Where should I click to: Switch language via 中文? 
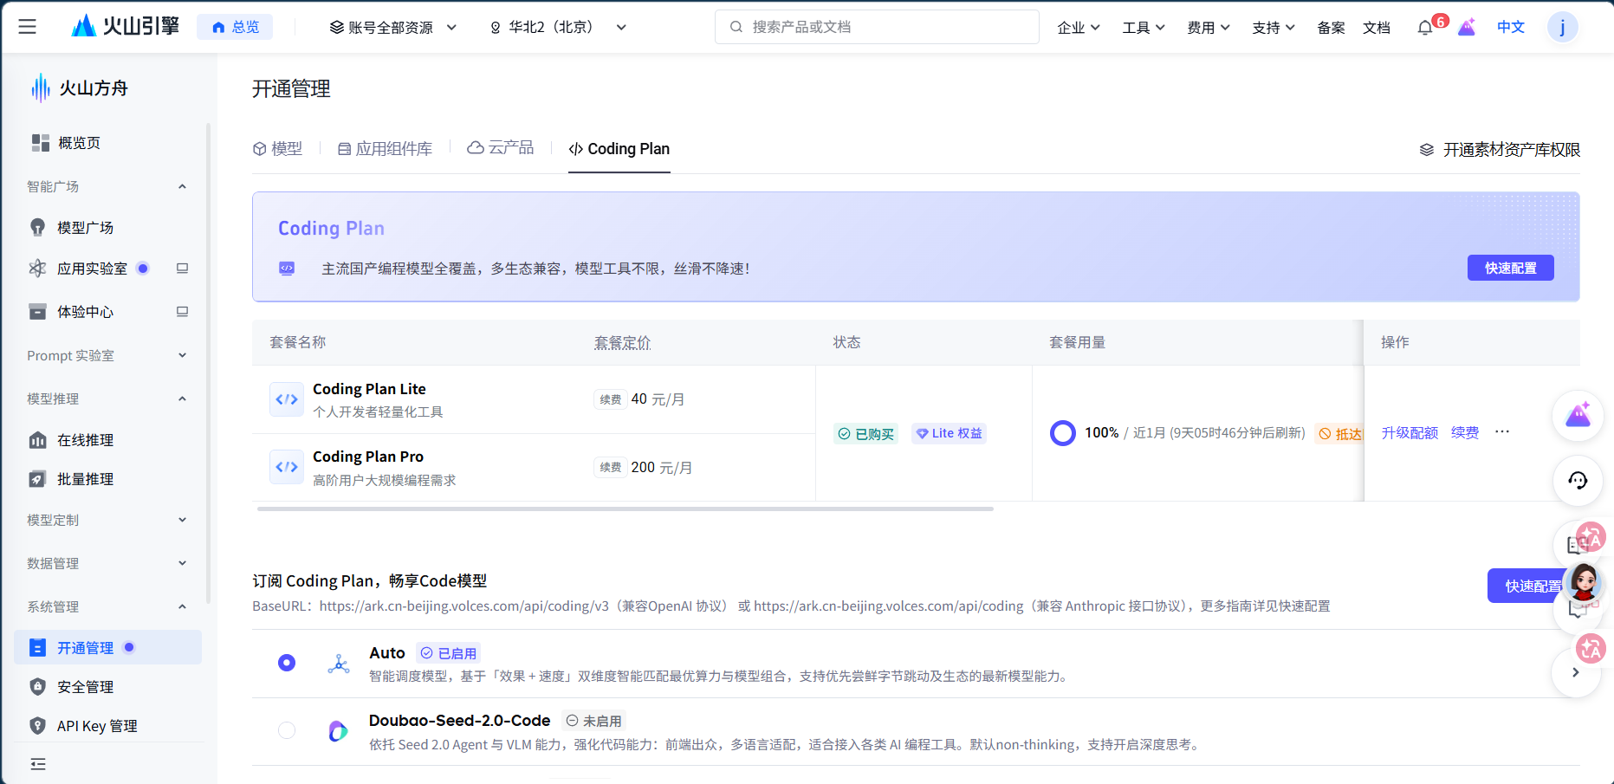1511,28
